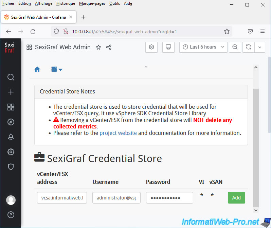Open the Alerting bell icon
The height and width of the screenshot is (228, 271).
pos(11,137)
